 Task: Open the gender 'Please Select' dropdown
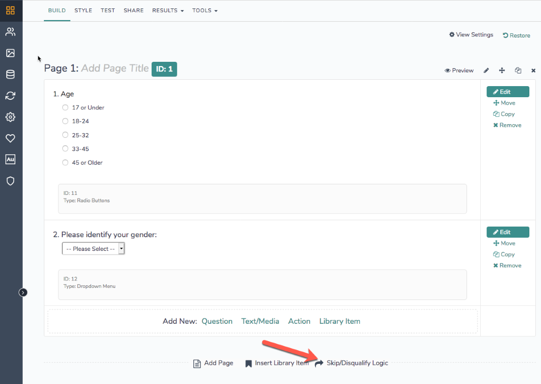[94, 249]
